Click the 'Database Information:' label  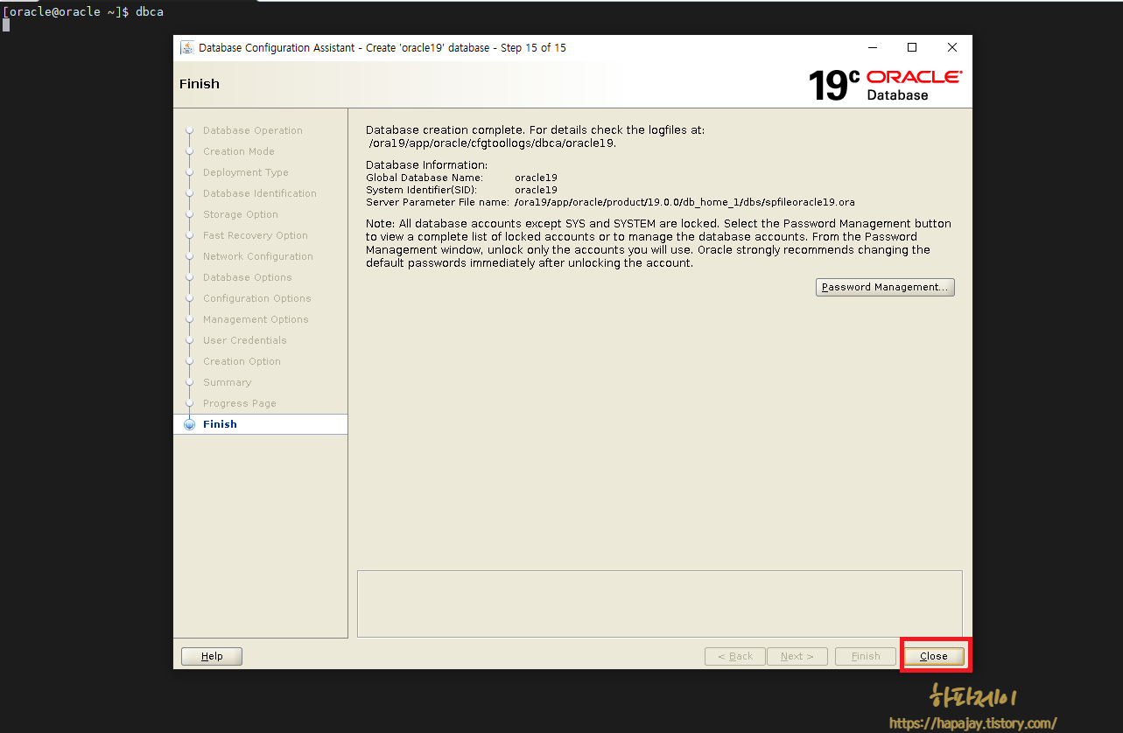[x=426, y=164]
